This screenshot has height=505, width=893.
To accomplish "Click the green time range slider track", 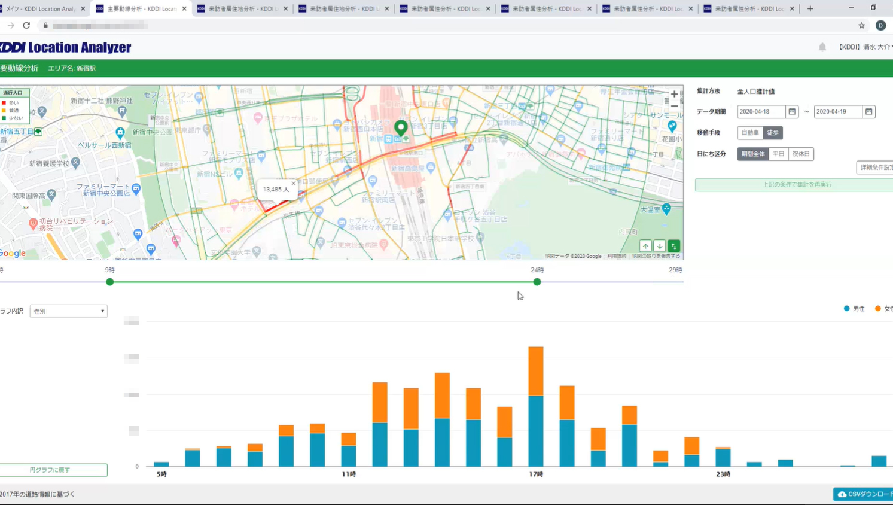I will point(324,282).
